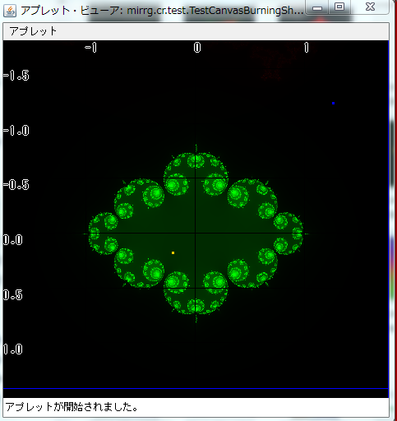Click the x-axis label 0 at top
The height and width of the screenshot is (421, 397).
[197, 48]
